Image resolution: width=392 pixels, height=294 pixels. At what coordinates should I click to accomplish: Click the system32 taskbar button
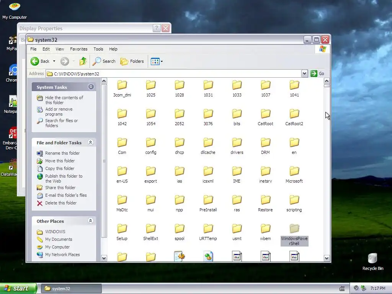[71, 289]
